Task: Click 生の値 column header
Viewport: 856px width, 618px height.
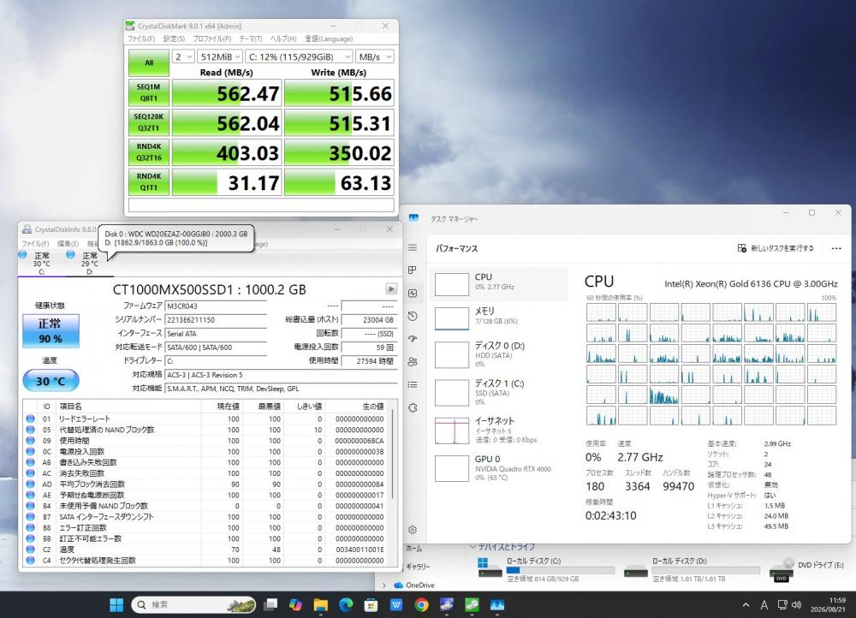Action: tap(358, 407)
